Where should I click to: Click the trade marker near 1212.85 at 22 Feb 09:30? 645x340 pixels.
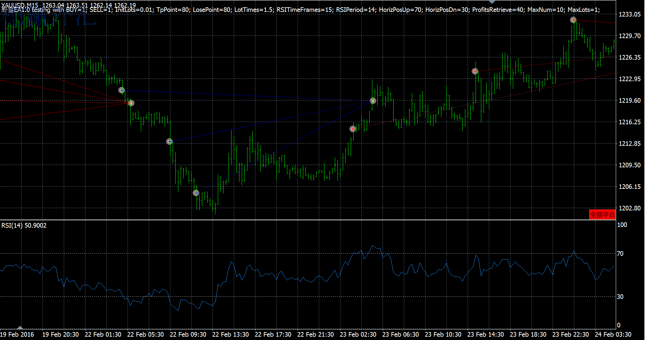coord(169,142)
